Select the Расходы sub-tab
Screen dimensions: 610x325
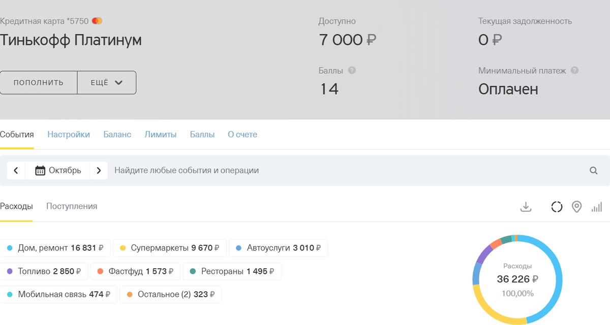click(x=16, y=206)
